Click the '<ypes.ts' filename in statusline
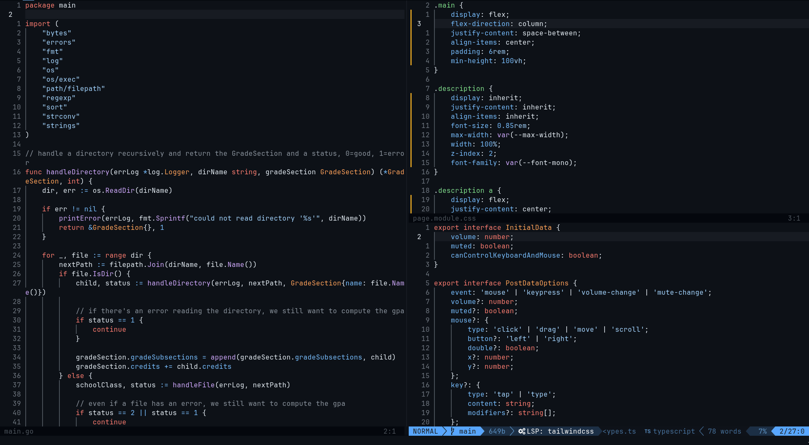Screen dimensions: 809x445 tap(619, 431)
